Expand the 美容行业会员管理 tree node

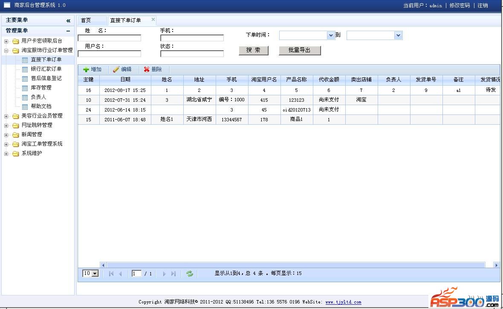[x=6, y=116]
